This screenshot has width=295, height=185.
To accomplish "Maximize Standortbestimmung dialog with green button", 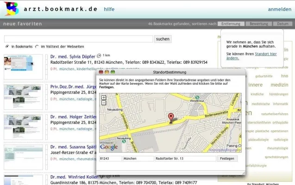I will click(113, 72).
